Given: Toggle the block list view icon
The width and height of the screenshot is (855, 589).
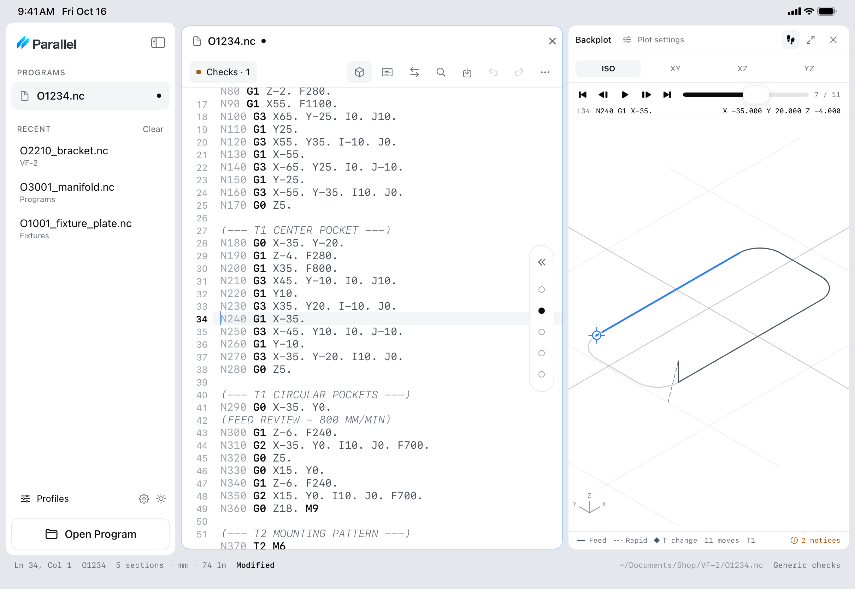Looking at the screenshot, I should pos(387,72).
